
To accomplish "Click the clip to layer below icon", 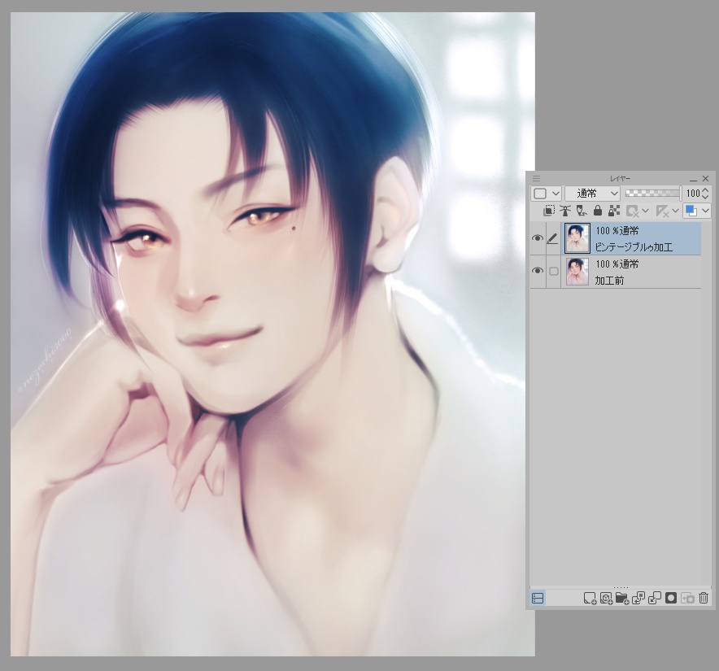I will (x=549, y=211).
